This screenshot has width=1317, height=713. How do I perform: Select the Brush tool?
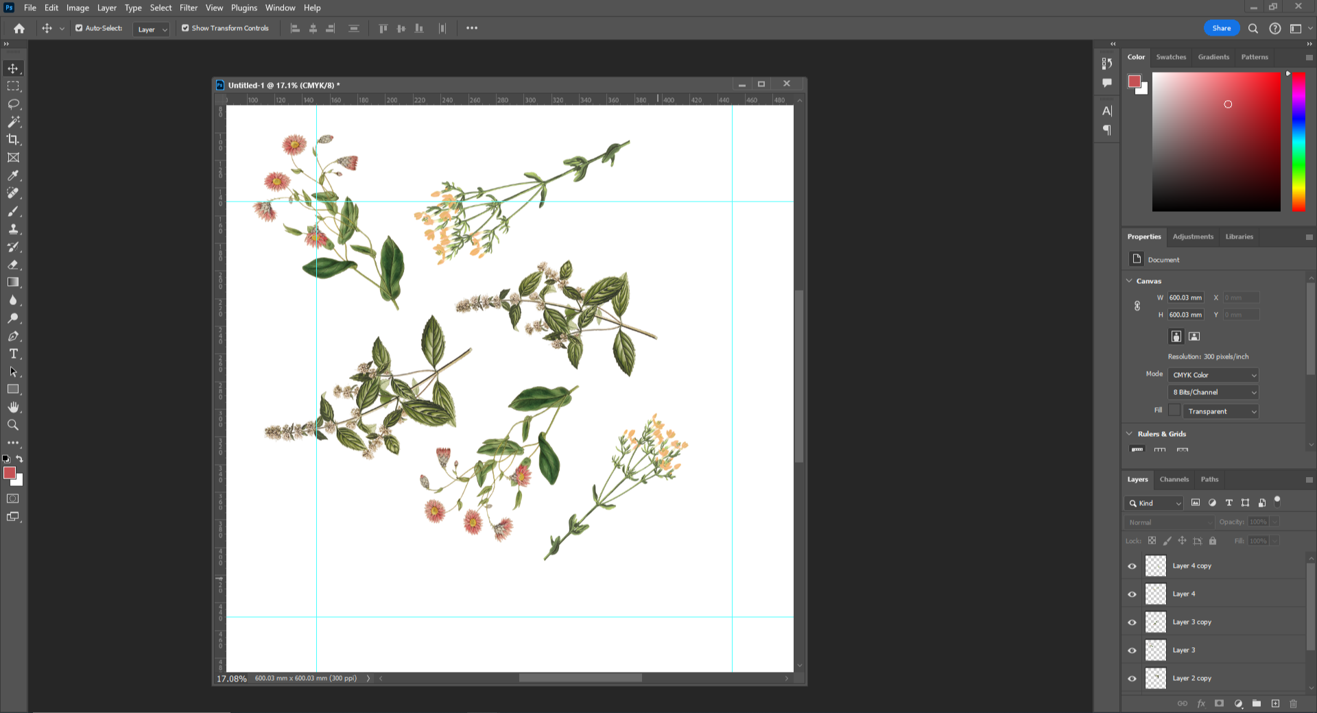pyautogui.click(x=13, y=211)
